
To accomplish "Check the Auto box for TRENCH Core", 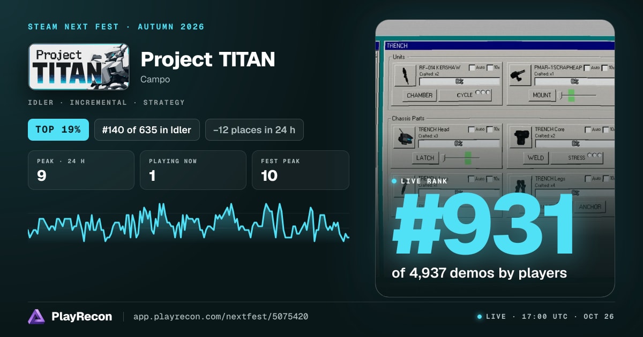I will [x=588, y=129].
